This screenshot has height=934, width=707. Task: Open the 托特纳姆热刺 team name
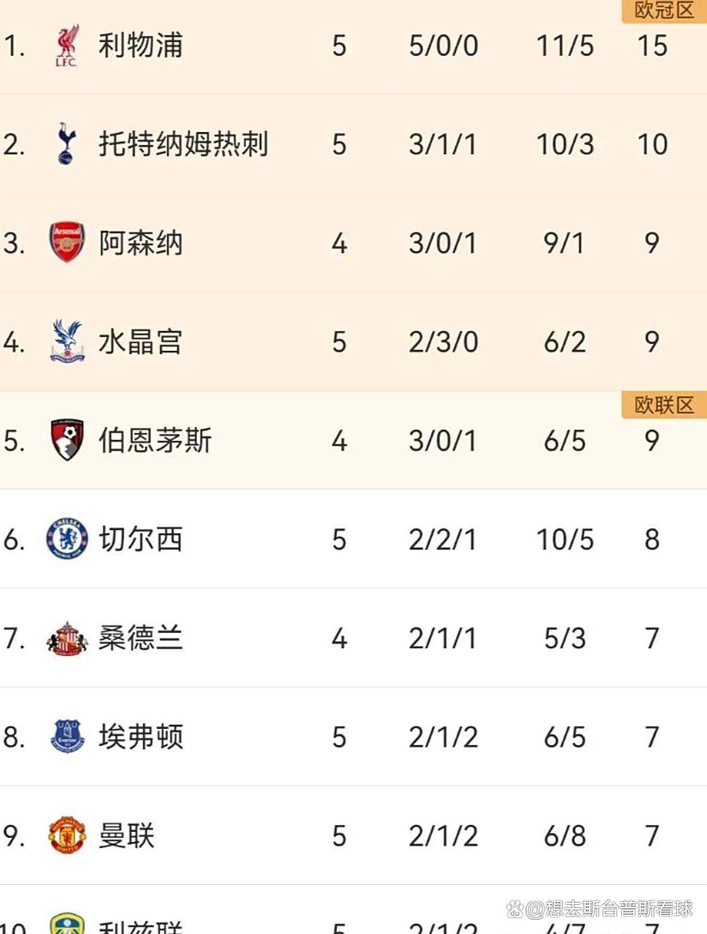[x=183, y=144]
